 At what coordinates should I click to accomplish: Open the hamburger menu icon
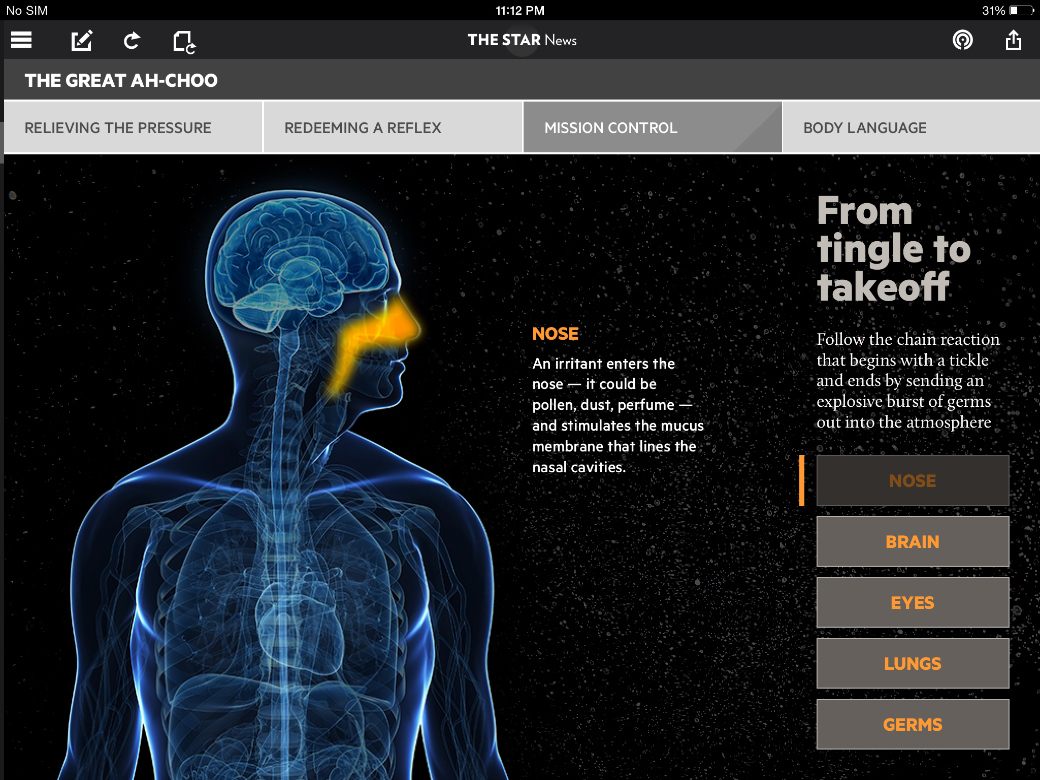(x=21, y=40)
